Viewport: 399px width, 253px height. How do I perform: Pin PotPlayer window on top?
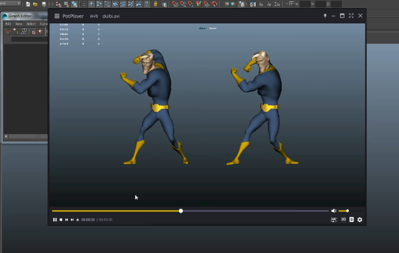point(325,16)
